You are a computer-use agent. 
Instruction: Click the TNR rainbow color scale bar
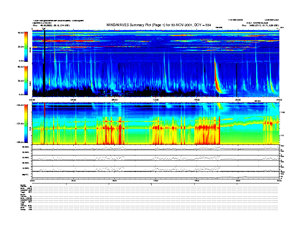click(x=26, y=124)
